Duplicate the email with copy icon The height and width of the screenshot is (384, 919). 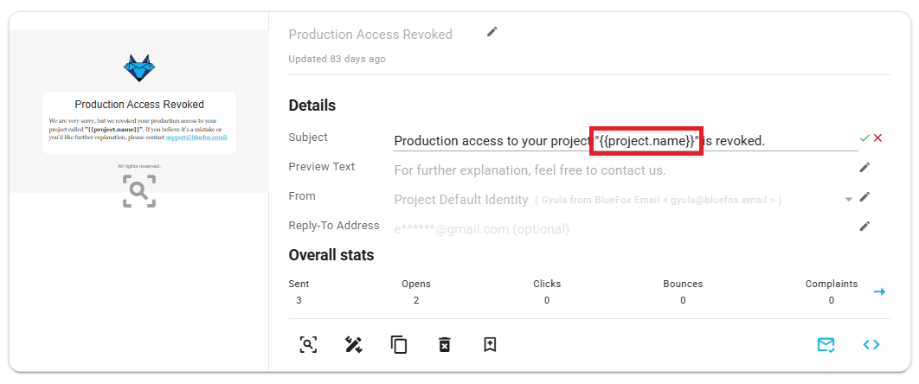click(399, 345)
